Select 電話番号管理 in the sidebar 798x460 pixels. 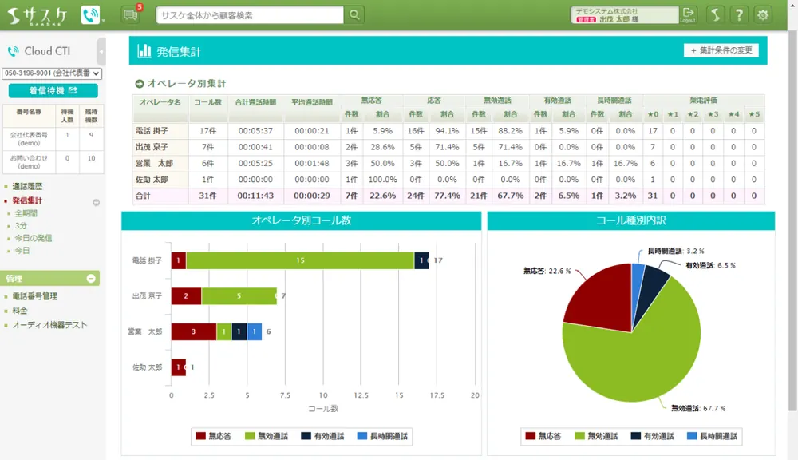[34, 296]
